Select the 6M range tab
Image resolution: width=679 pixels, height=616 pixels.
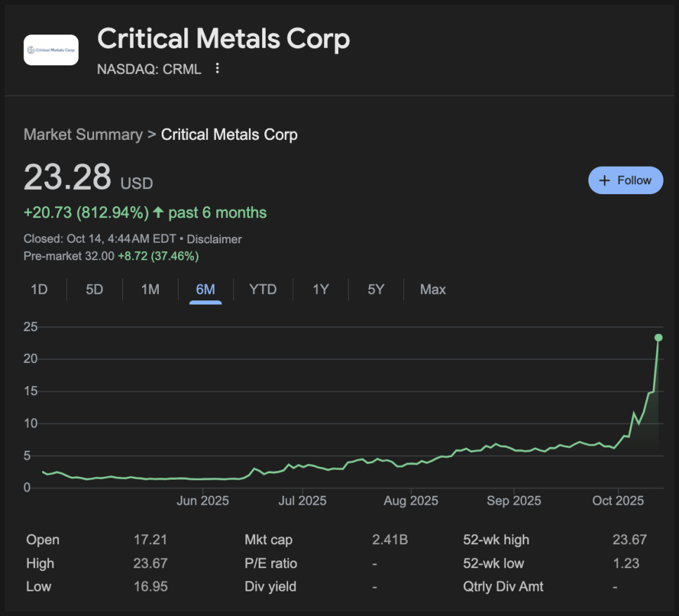pyautogui.click(x=205, y=289)
